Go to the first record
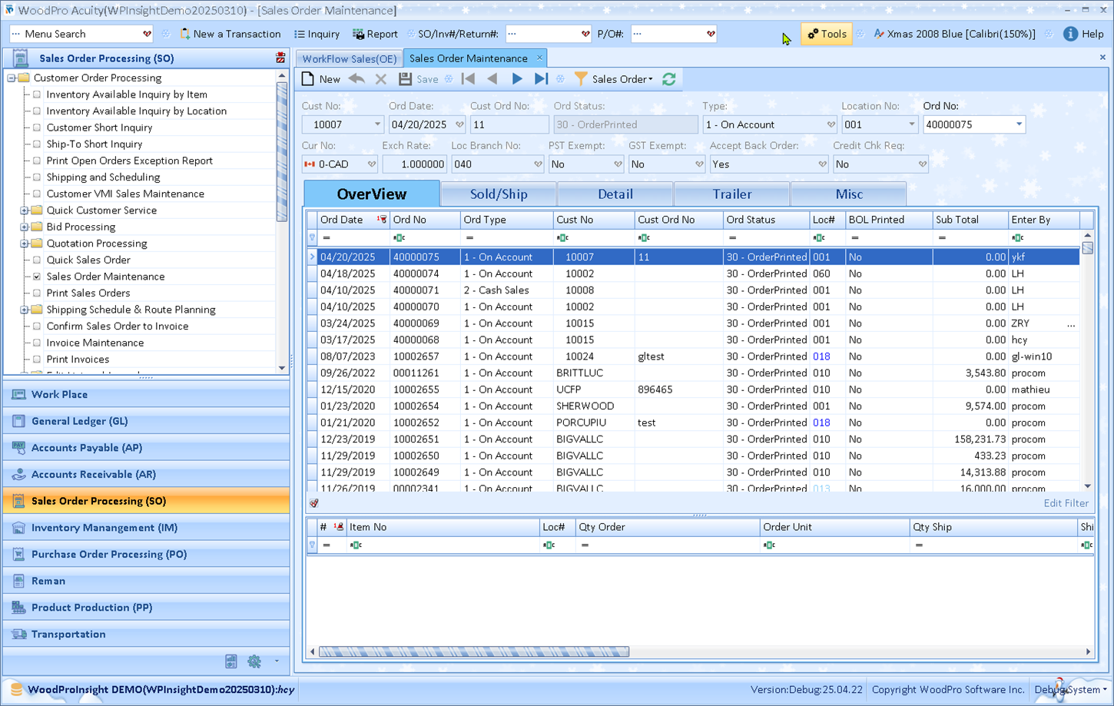1114x706 pixels. 468,79
